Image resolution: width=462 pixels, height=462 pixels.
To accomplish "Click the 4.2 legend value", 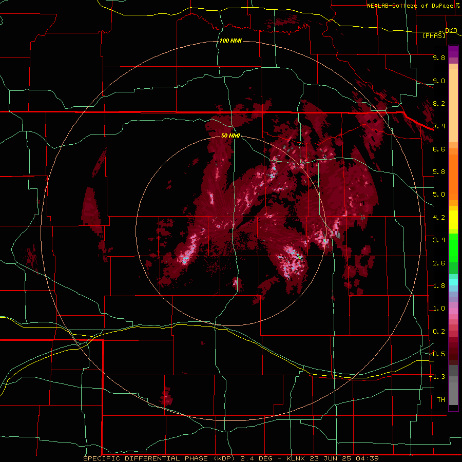I will (x=439, y=218).
